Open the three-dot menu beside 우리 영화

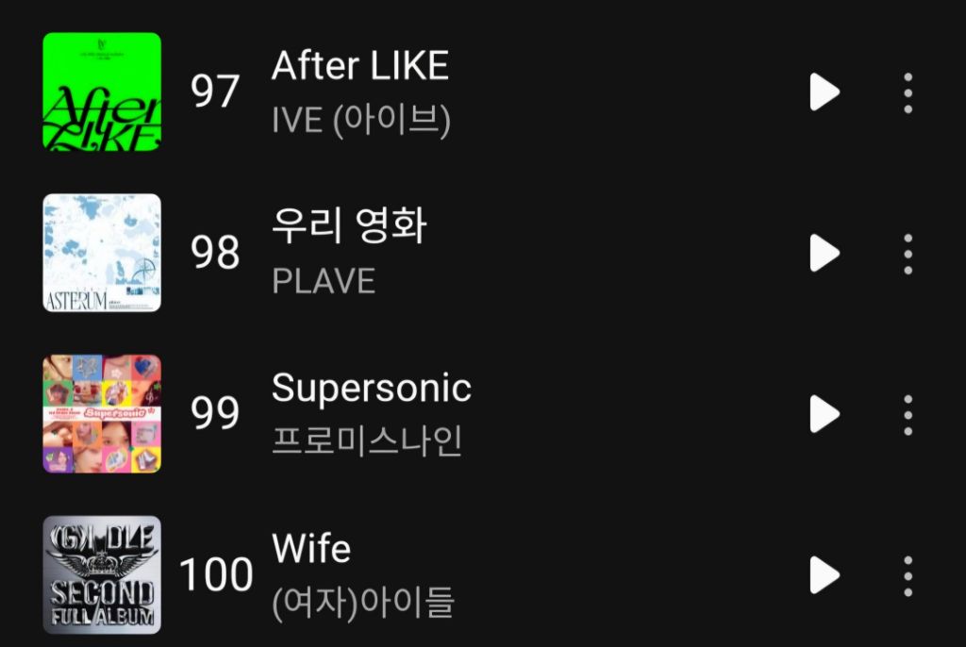[907, 253]
